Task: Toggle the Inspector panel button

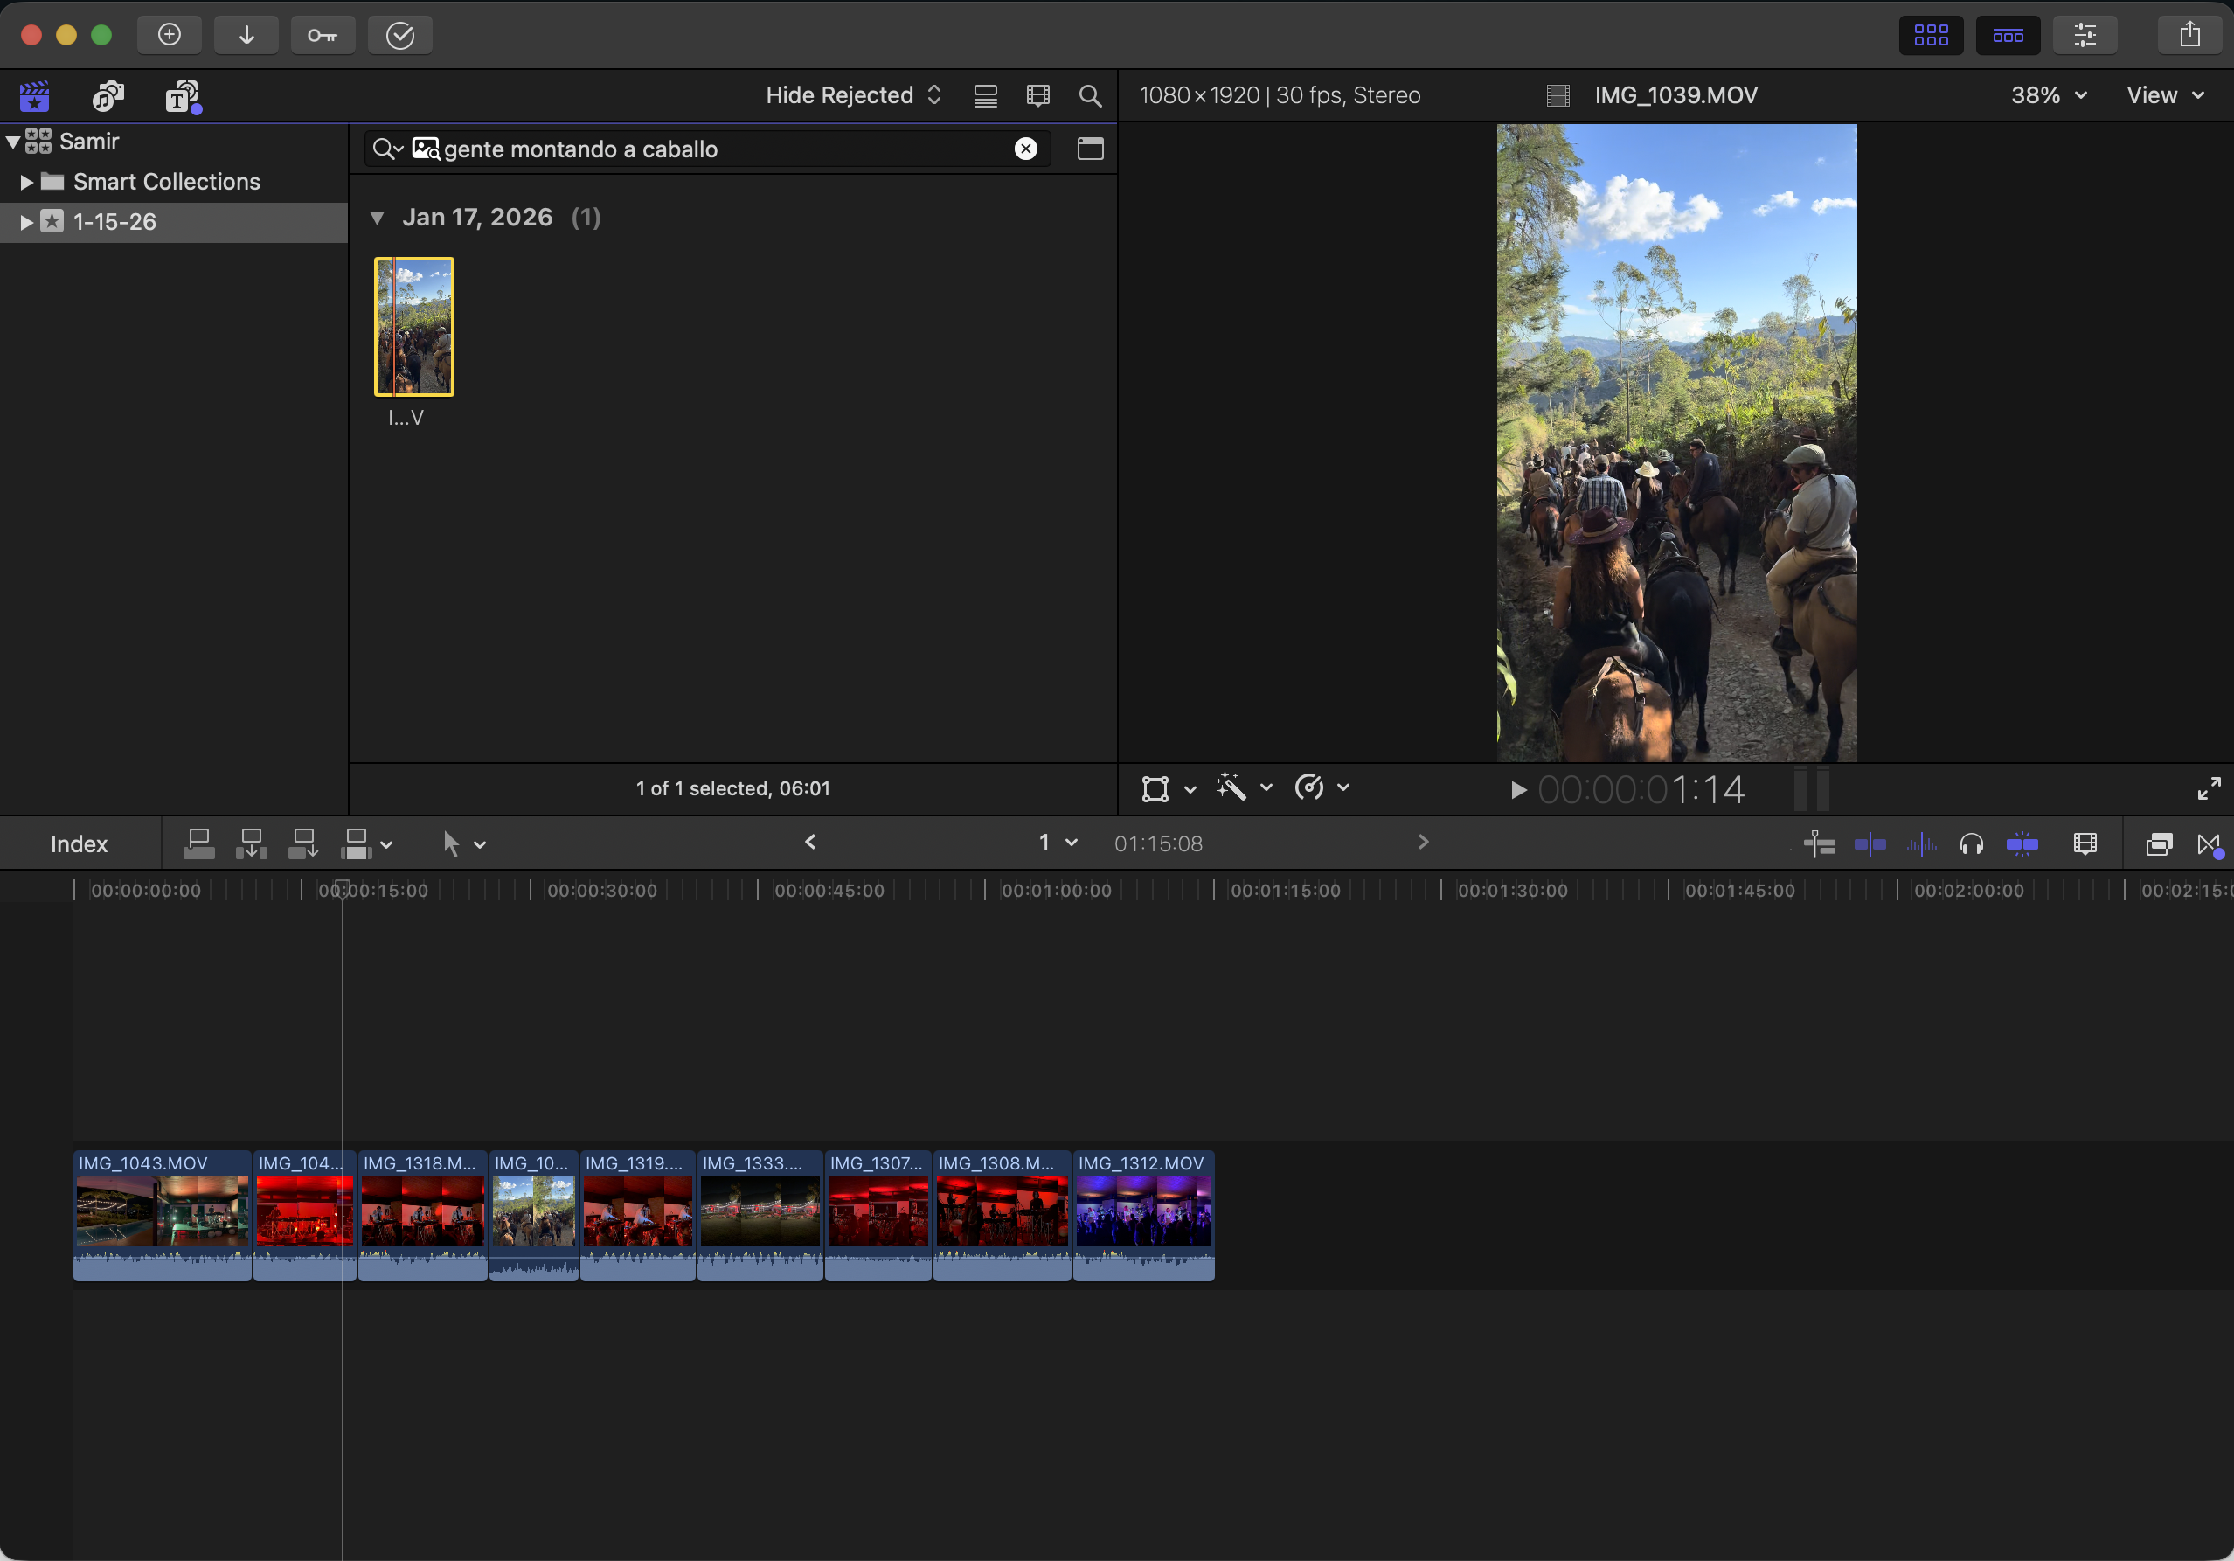Action: 2085,35
